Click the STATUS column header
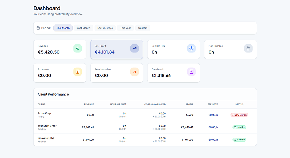 click(x=239, y=104)
